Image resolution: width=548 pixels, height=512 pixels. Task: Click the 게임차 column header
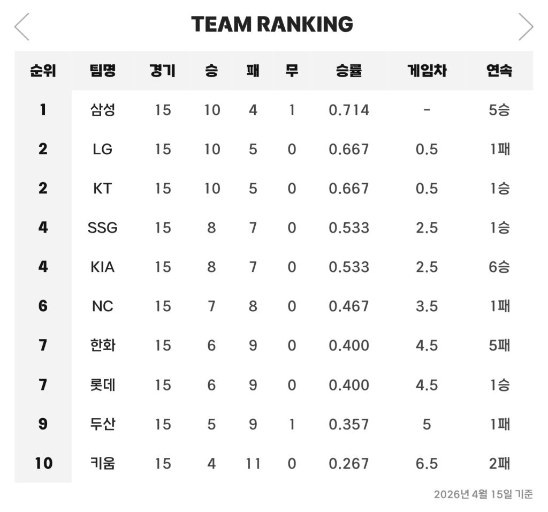(427, 70)
